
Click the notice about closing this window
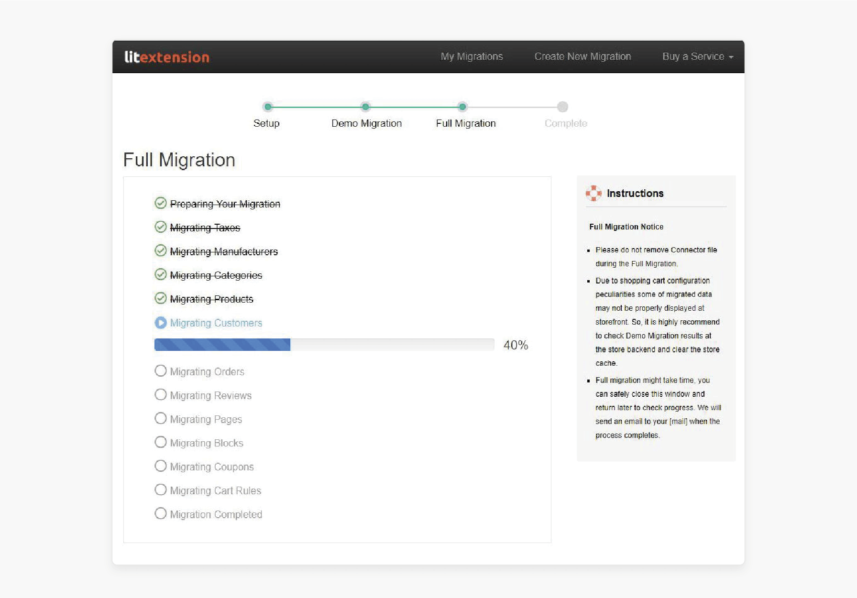pos(658,408)
